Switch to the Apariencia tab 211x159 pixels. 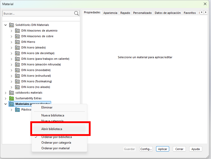pyautogui.click(x=110, y=13)
